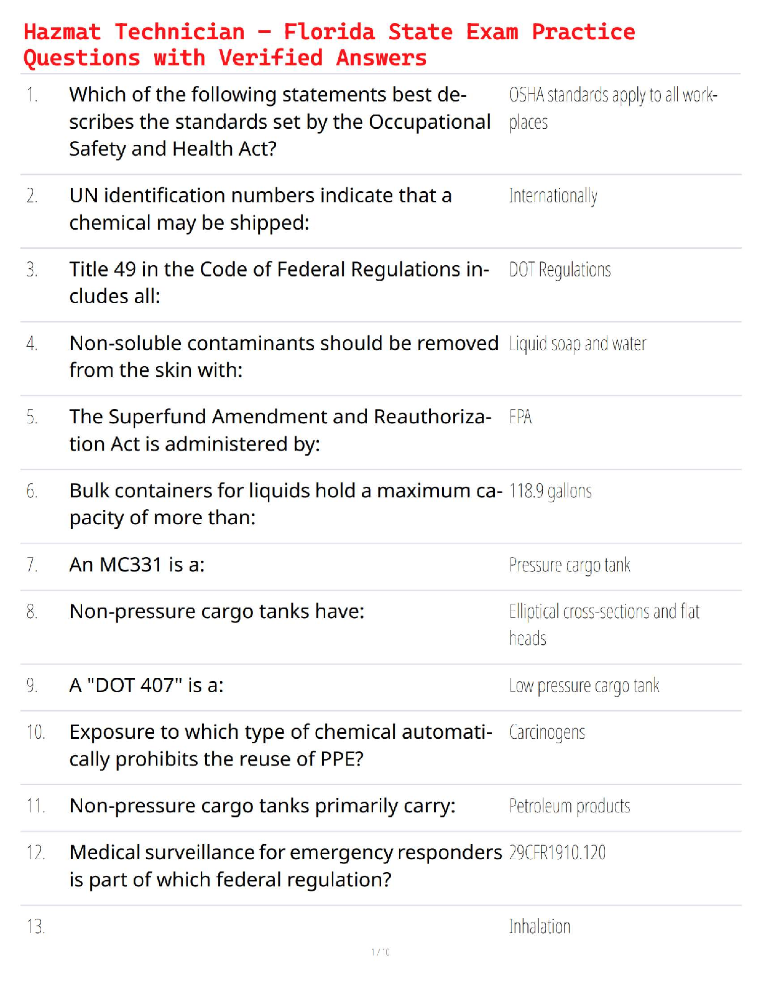Select the Superfund Amendment and Reauthorization Act question
The image size is (761, 986).
tap(280, 430)
